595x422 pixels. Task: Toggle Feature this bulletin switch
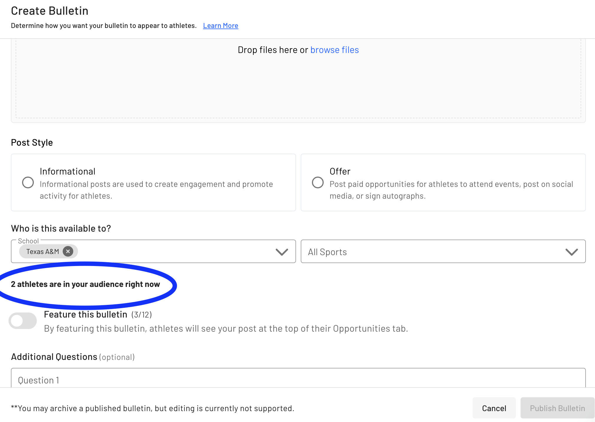coord(23,321)
